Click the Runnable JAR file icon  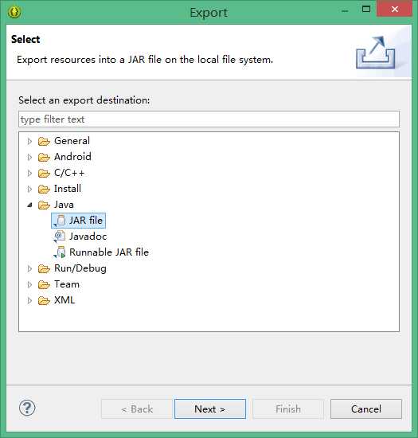(60, 252)
